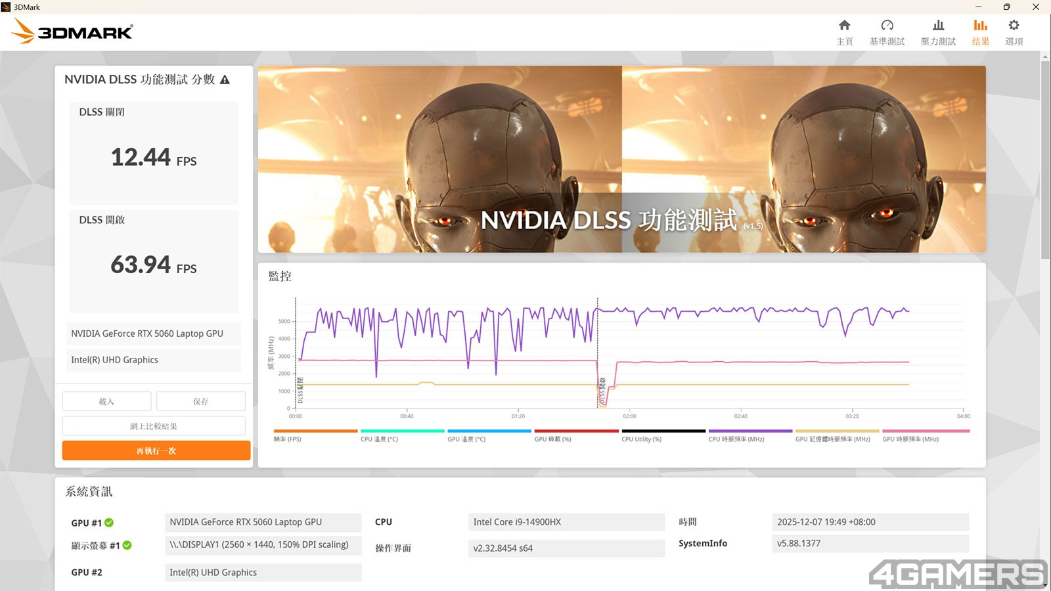
Task: Click the 3DMark logo
Action: pos(72,32)
